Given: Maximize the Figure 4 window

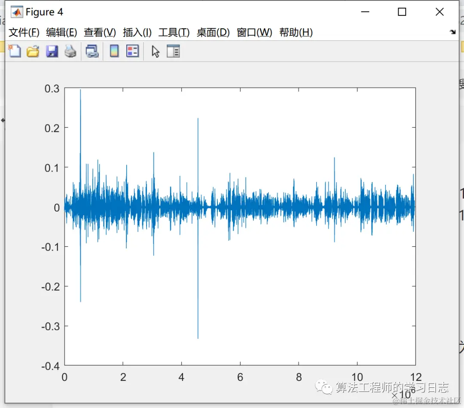Looking at the screenshot, I should pos(402,12).
